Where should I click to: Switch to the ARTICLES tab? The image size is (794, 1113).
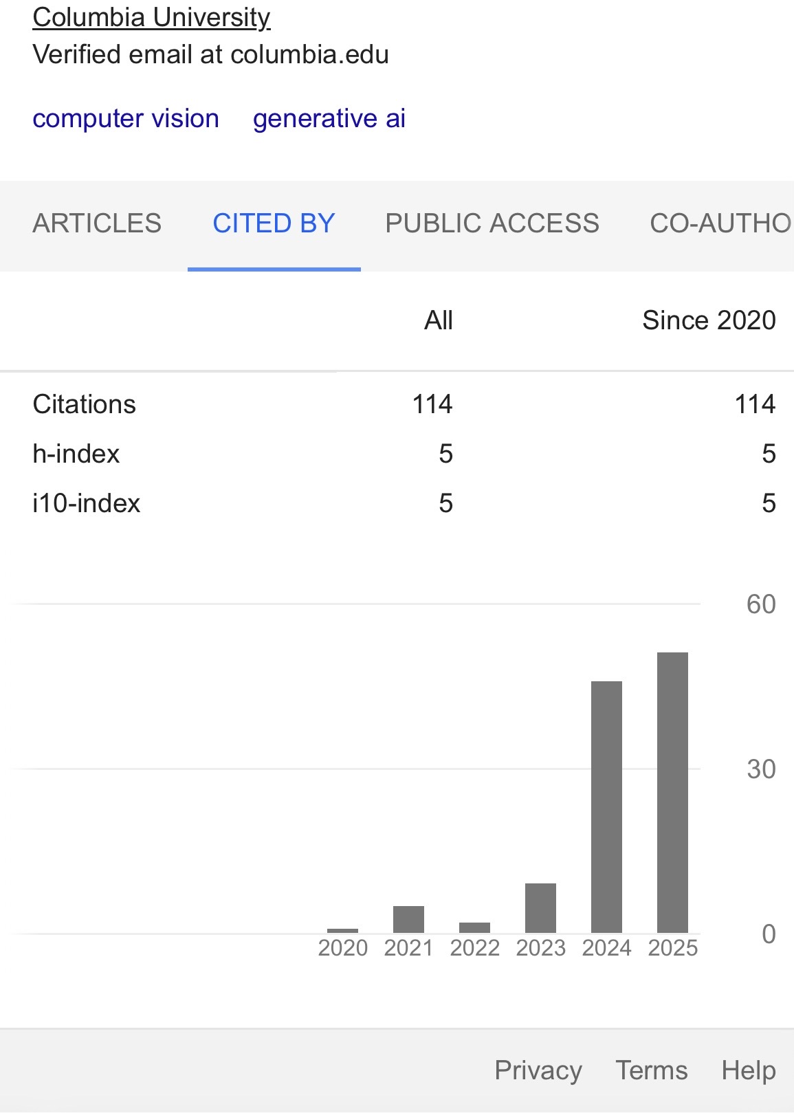(x=97, y=223)
